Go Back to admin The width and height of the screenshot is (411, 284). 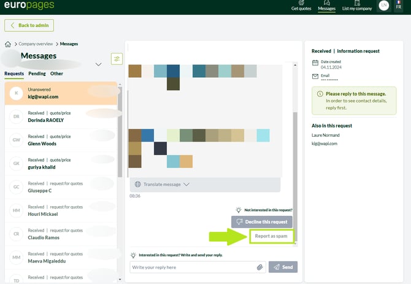[x=29, y=25]
